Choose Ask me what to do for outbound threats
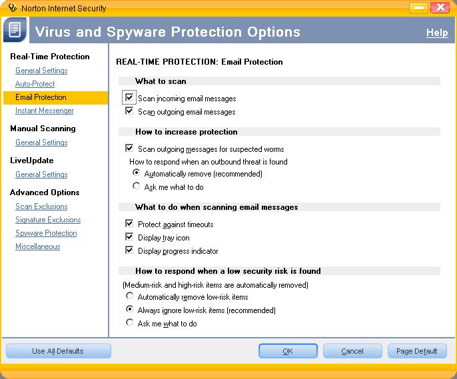Screen dimensions: 457x379 137,187
